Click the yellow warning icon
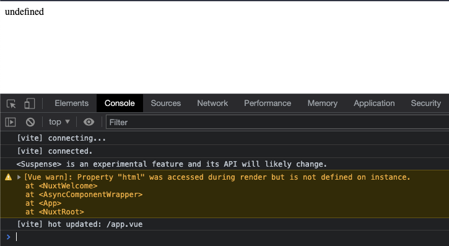Viewport: 449px width, 246px height. pos(9,177)
